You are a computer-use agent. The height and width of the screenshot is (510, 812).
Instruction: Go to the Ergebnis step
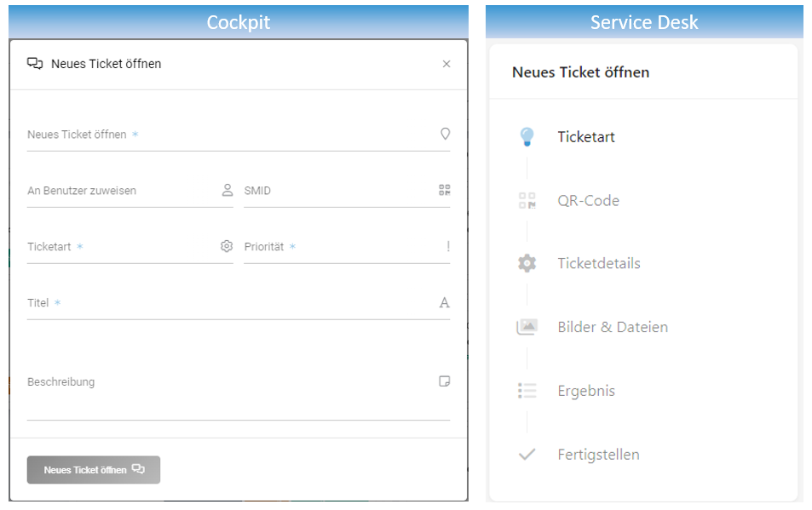click(586, 391)
